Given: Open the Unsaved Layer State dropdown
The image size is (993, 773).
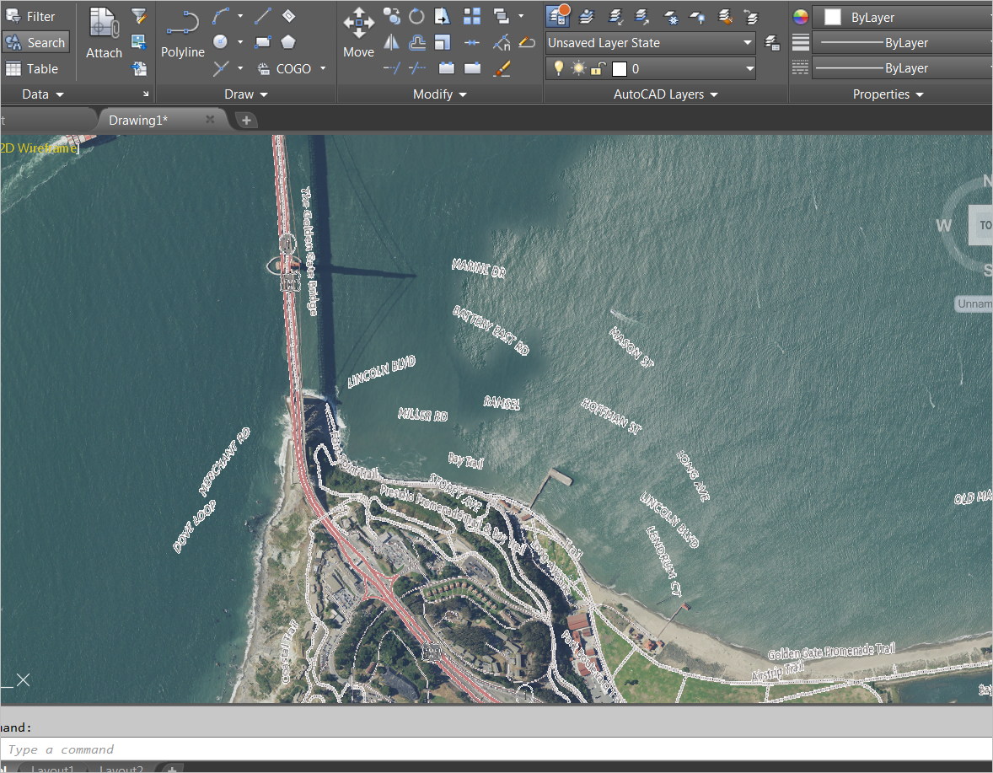Looking at the screenshot, I should point(650,42).
